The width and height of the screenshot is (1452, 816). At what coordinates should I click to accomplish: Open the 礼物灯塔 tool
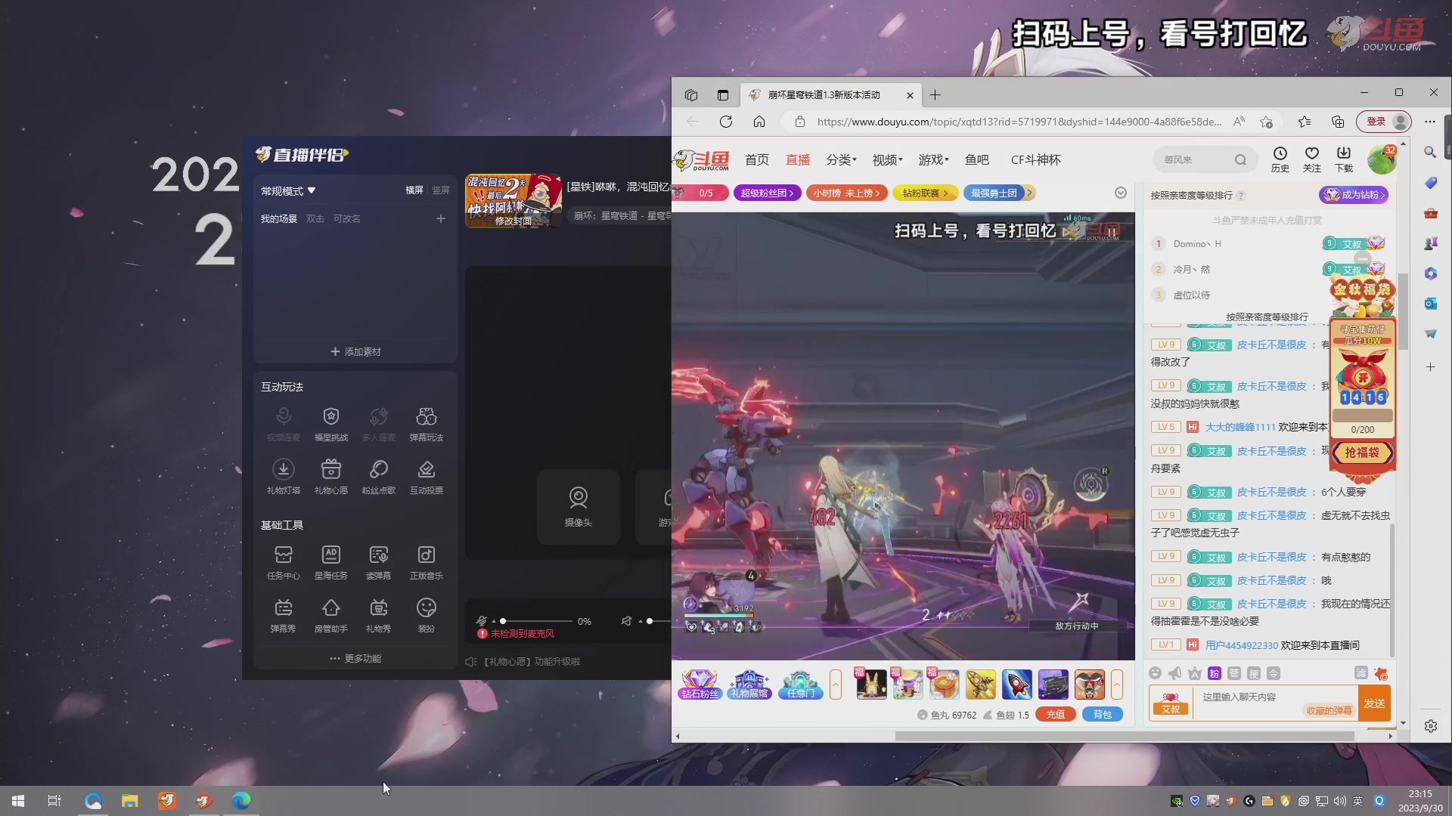284,477
